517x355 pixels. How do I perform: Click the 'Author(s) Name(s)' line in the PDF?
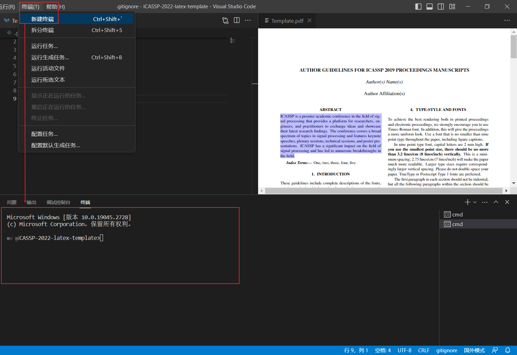coord(384,82)
